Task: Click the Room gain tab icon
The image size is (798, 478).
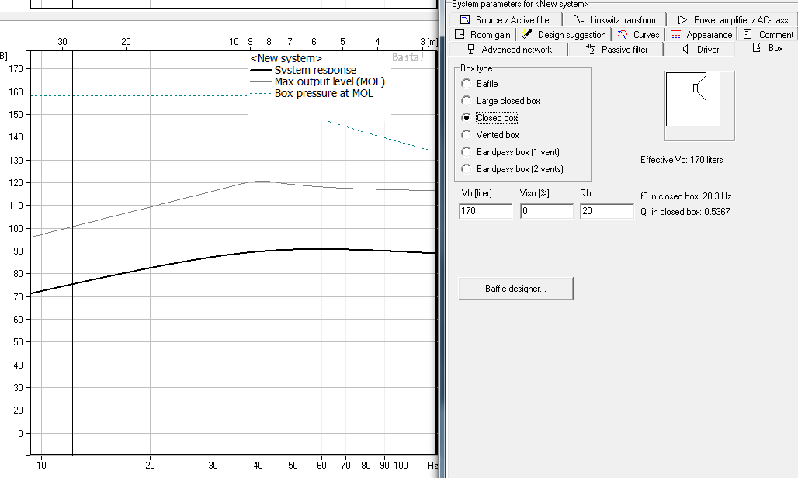Action: [460, 35]
